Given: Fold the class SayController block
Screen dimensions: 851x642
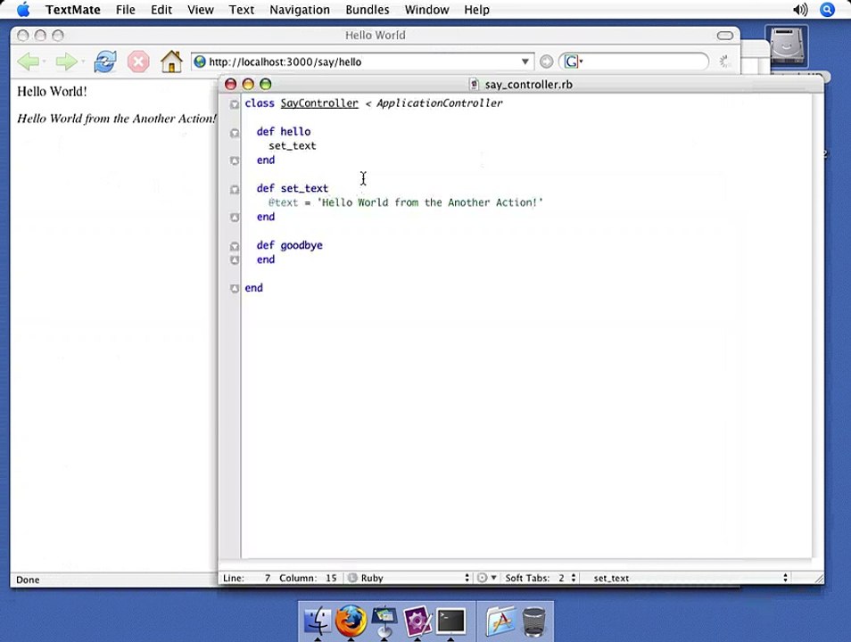Looking at the screenshot, I should tap(235, 103).
